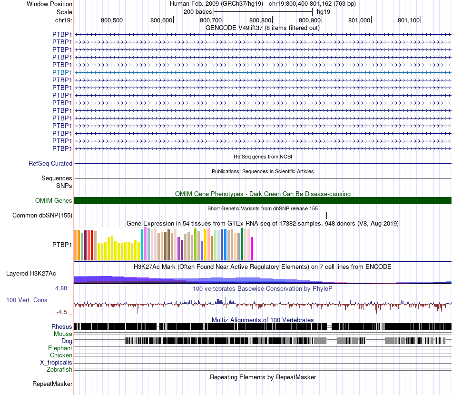Image resolution: width=452 pixels, height=395 pixels.
Task: Click the X_tropicalis species label
Action: point(56,363)
